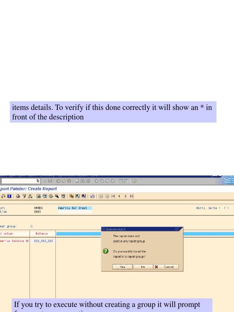Click the orange Cancel icon in the toolbar

point(69,181)
